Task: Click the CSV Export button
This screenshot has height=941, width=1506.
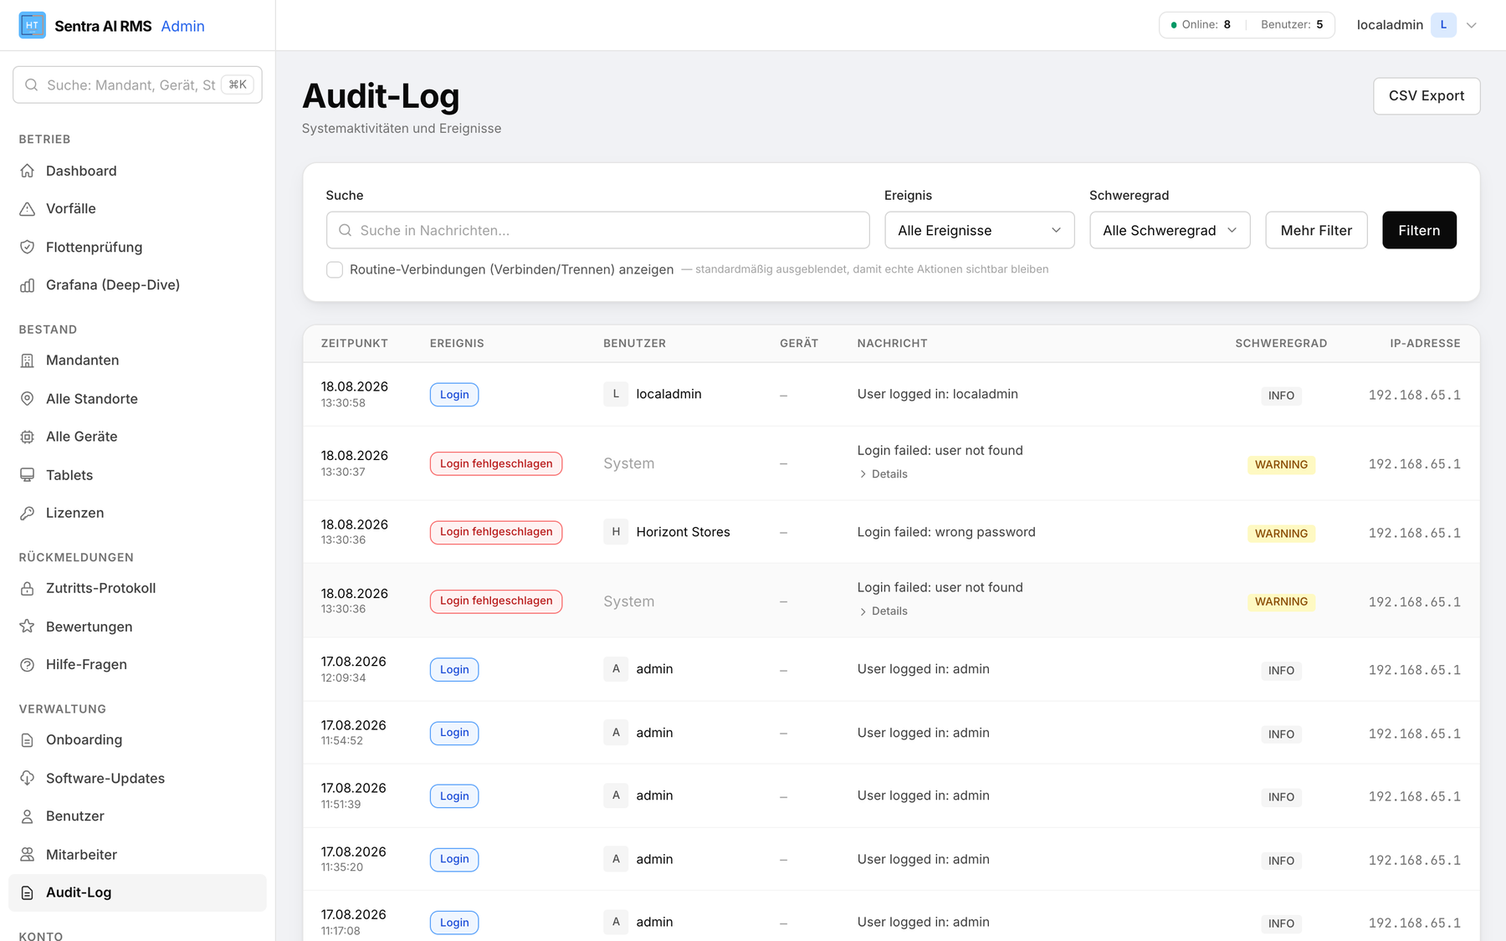Action: [1427, 96]
